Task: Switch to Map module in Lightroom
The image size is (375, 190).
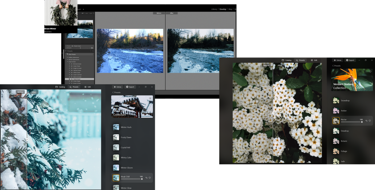Action: click(230, 9)
